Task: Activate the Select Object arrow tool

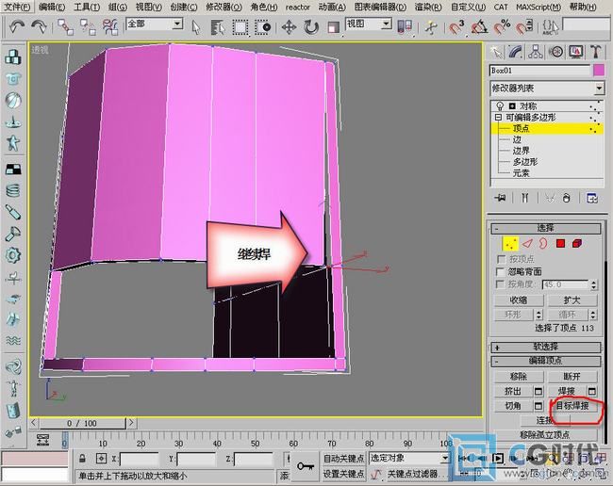Action: click(x=196, y=27)
